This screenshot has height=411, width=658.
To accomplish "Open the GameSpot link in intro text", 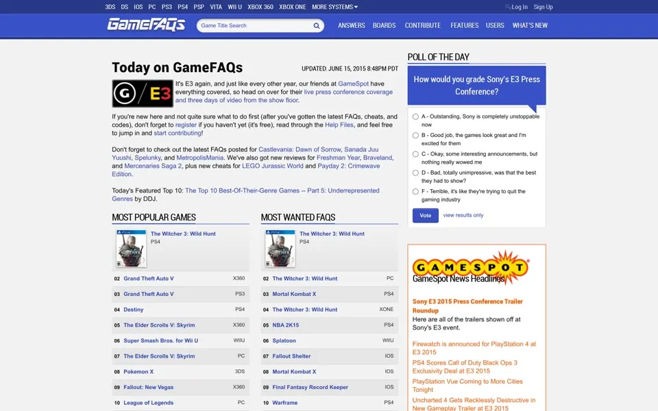I will 354,84.
